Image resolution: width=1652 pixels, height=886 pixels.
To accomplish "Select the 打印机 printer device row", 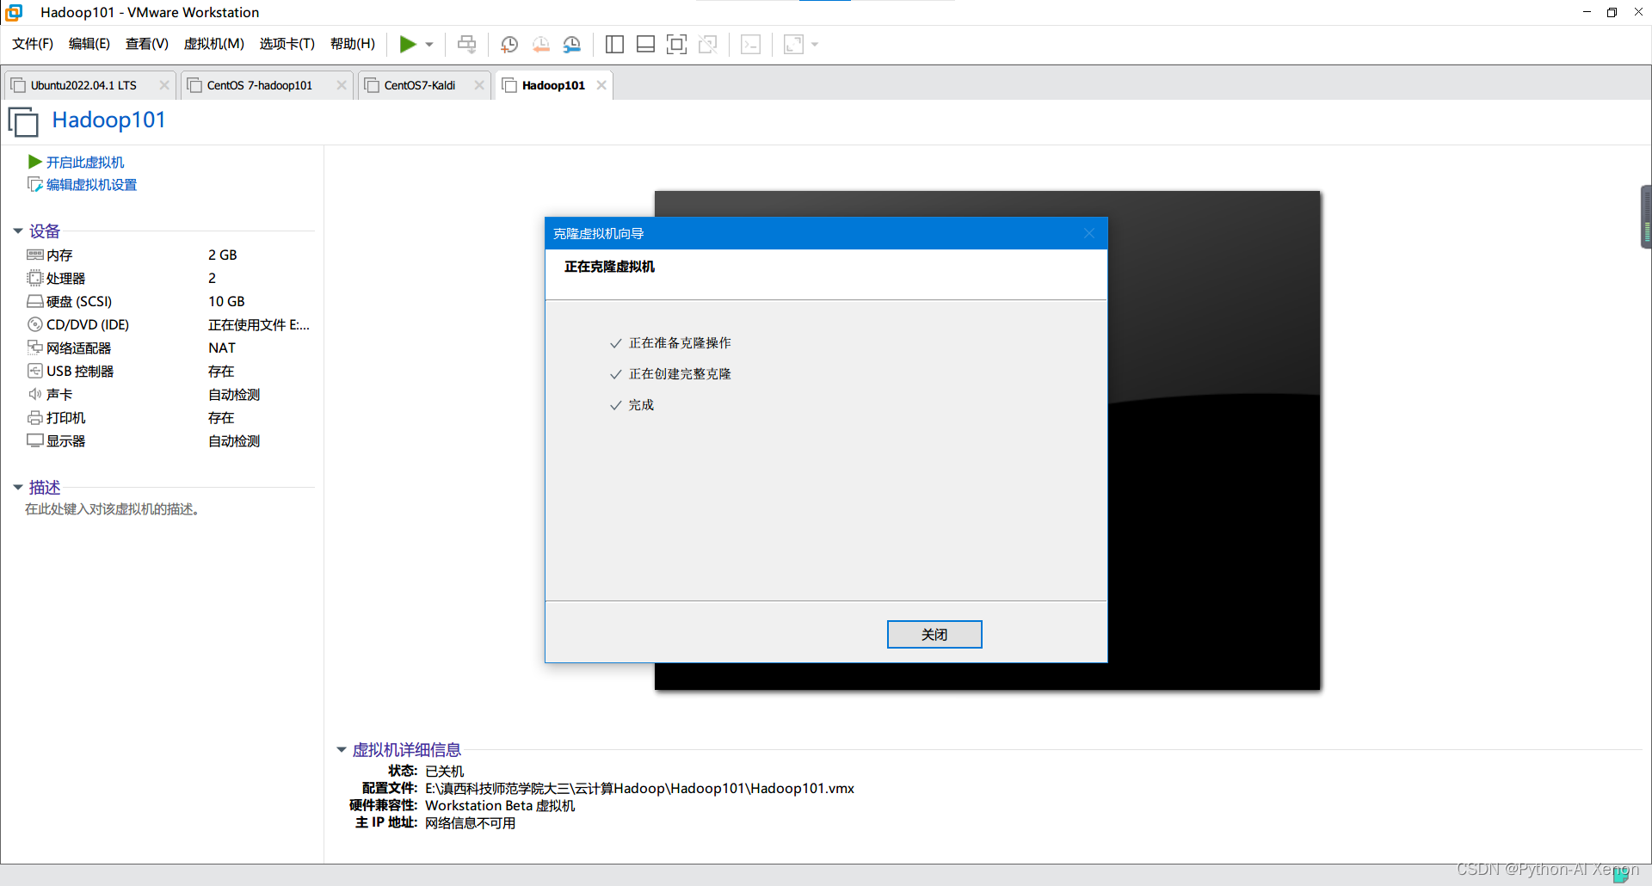I will [169, 418].
